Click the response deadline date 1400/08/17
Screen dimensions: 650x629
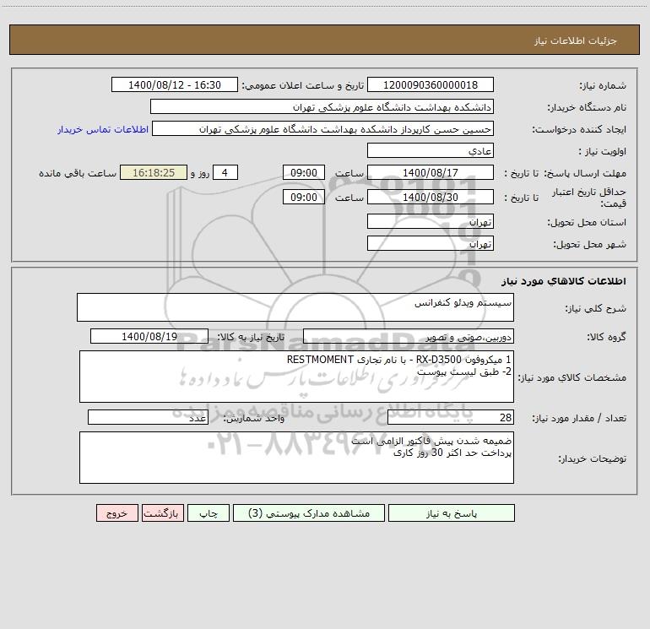point(431,172)
